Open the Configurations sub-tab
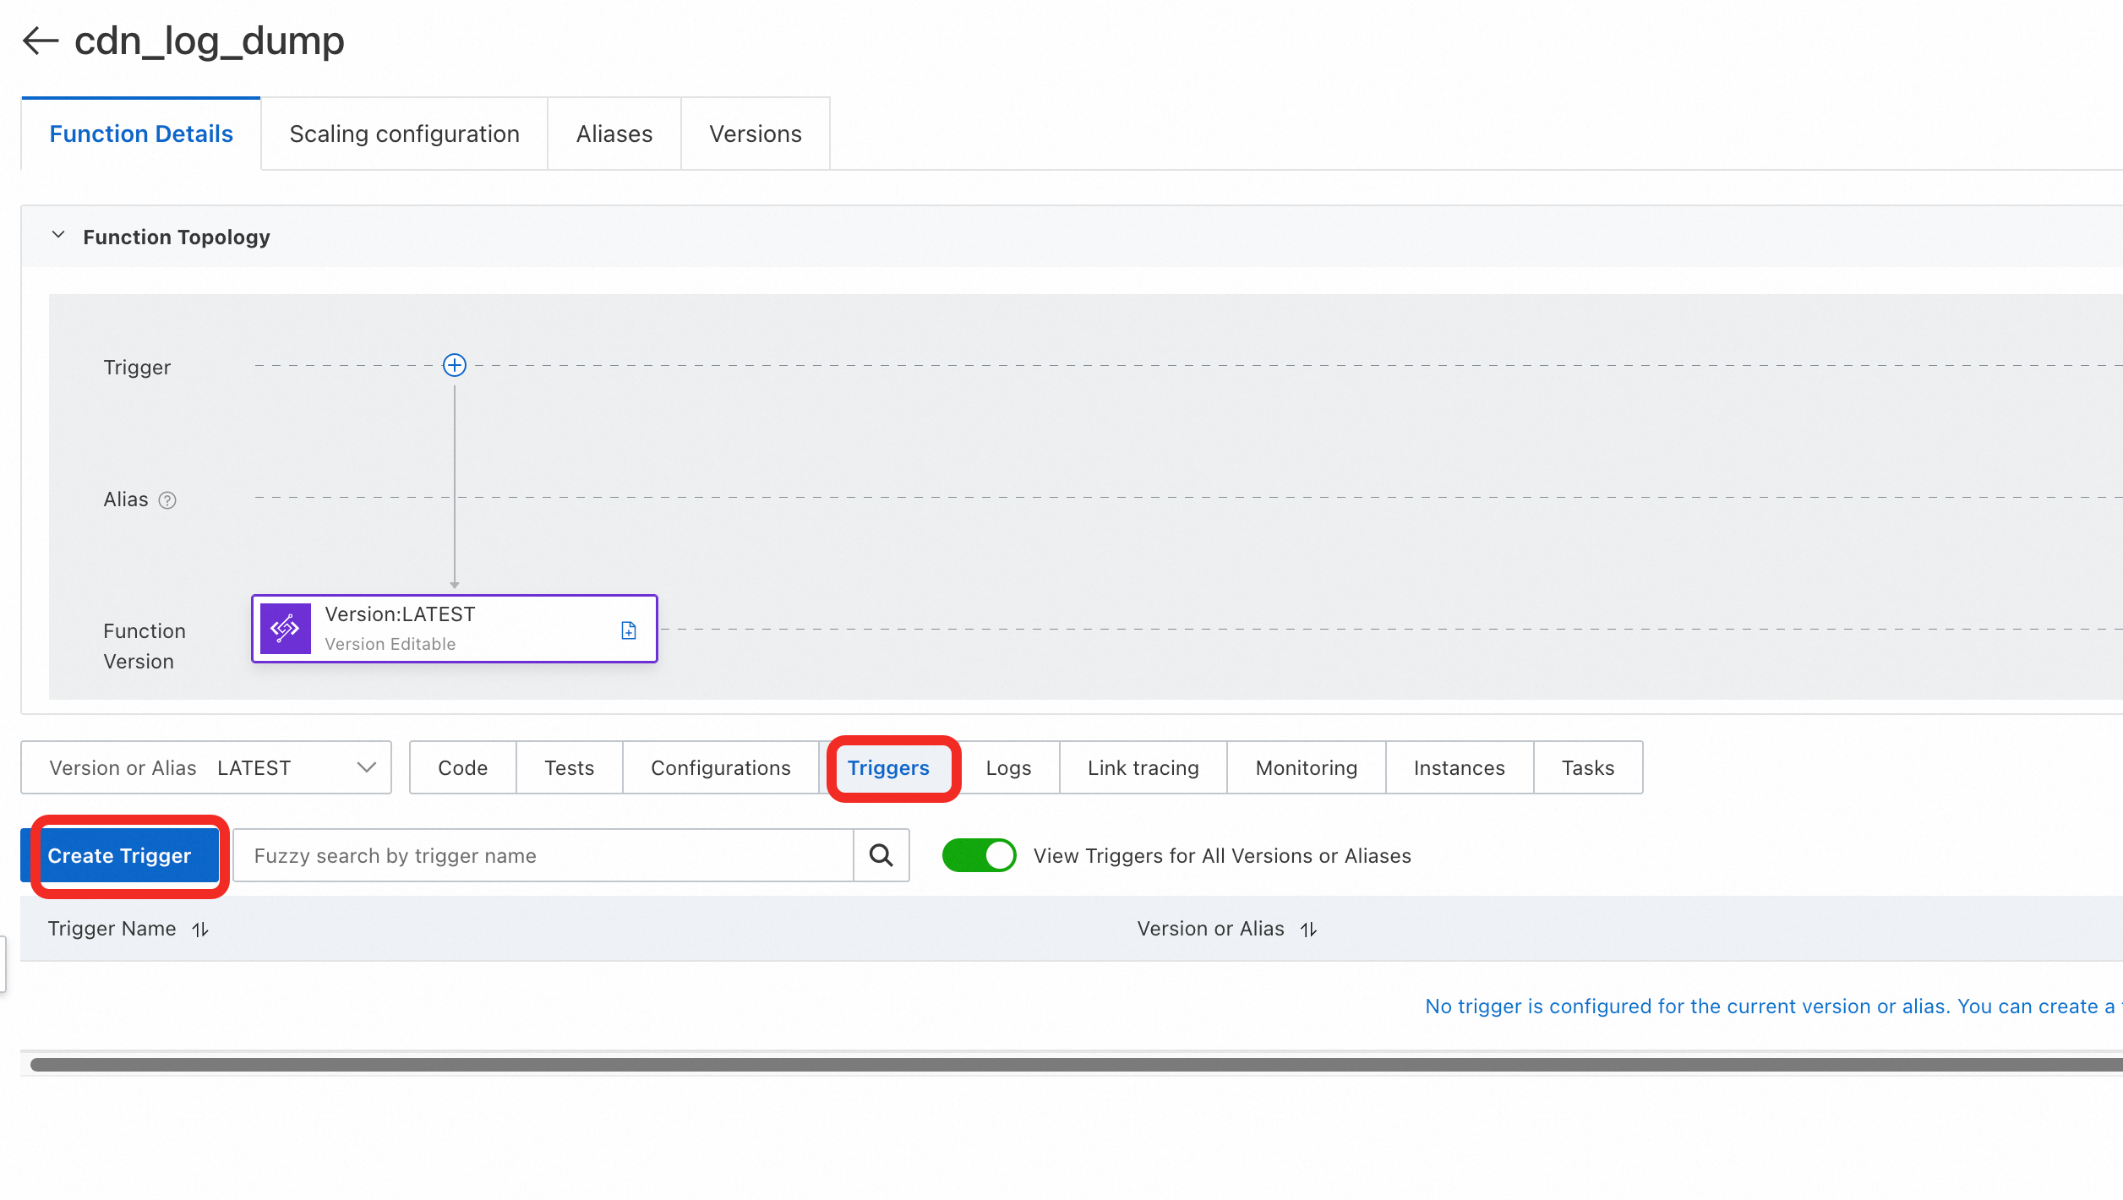This screenshot has width=2123, height=1200. coord(720,767)
